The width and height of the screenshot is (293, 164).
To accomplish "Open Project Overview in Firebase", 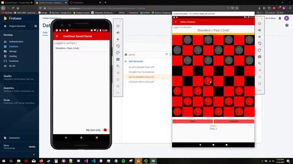I will [17, 26].
